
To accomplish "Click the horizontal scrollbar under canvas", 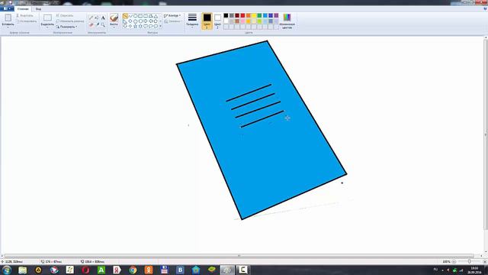I will pyautogui.click(x=239, y=256).
